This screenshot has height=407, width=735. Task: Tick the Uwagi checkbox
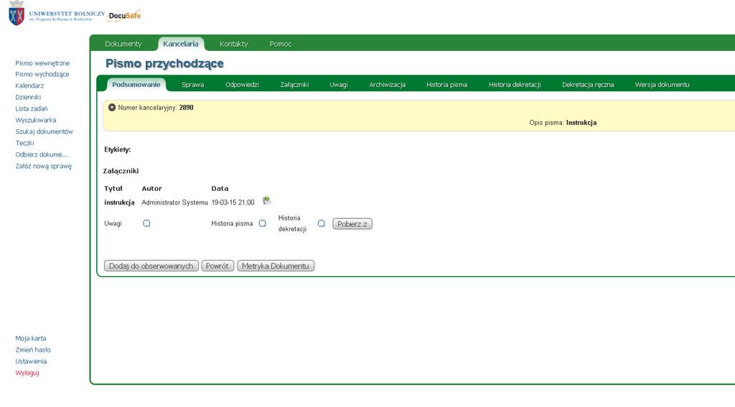pyautogui.click(x=146, y=224)
